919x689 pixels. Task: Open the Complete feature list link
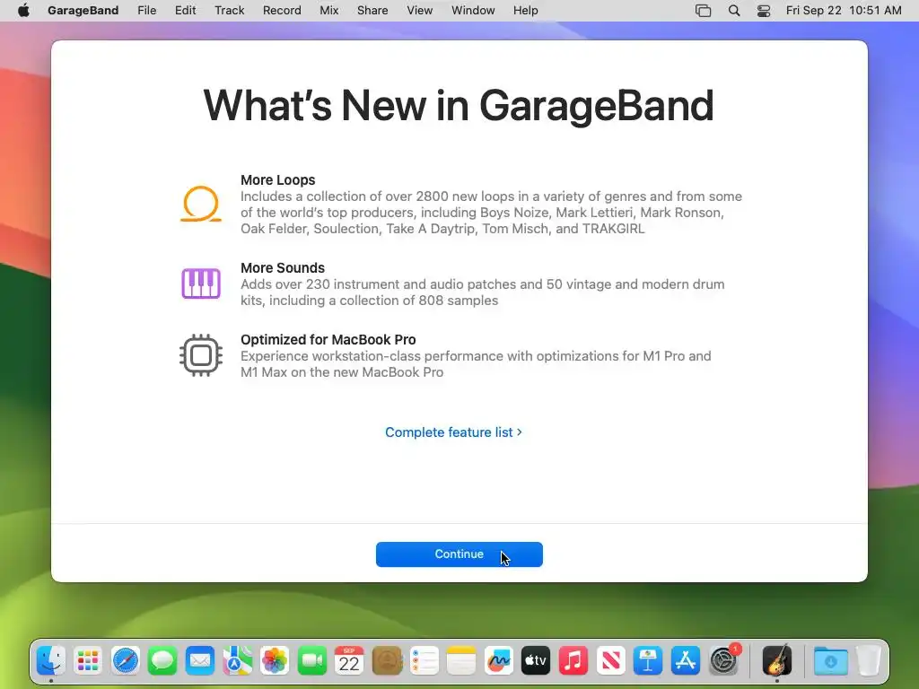[453, 432]
